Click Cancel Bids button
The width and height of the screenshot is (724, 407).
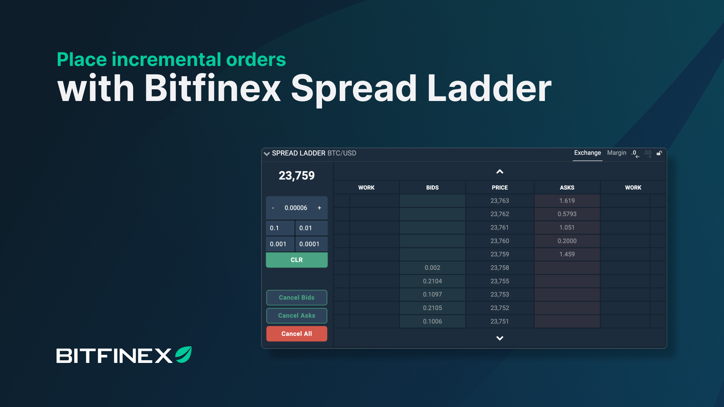pyautogui.click(x=296, y=297)
